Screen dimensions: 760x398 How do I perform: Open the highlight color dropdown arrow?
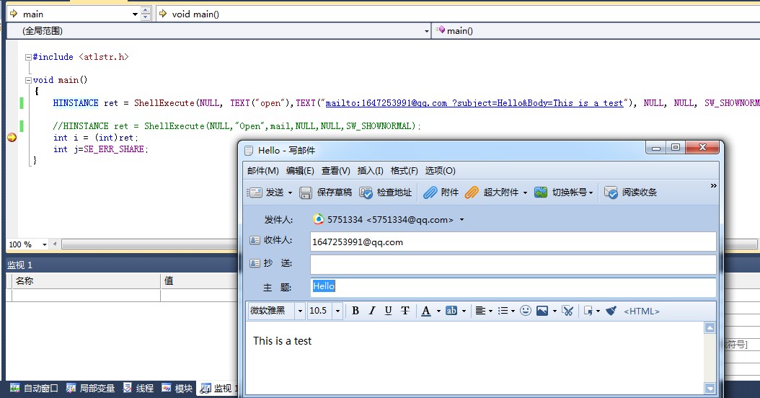464,311
